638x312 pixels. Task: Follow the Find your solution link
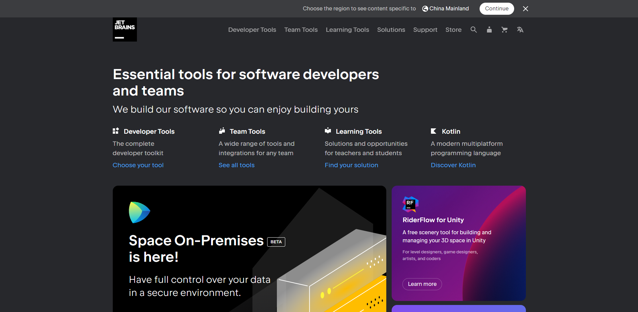pos(351,165)
